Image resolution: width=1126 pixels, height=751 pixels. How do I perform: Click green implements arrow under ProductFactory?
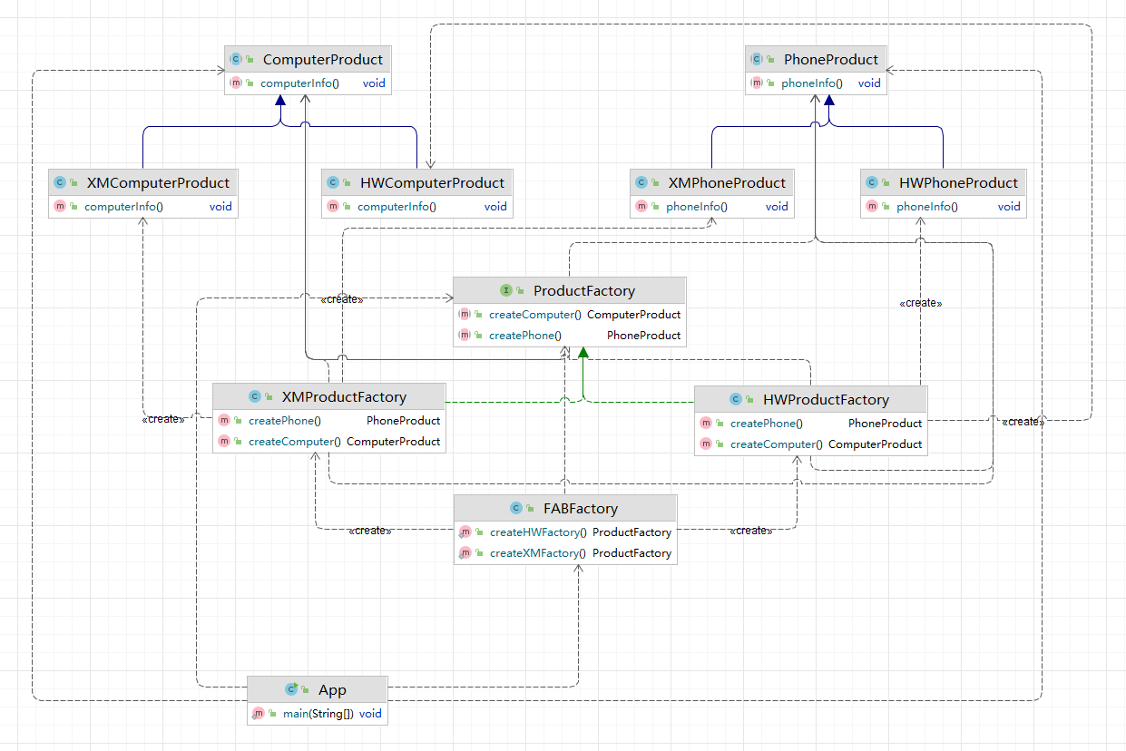tap(583, 354)
